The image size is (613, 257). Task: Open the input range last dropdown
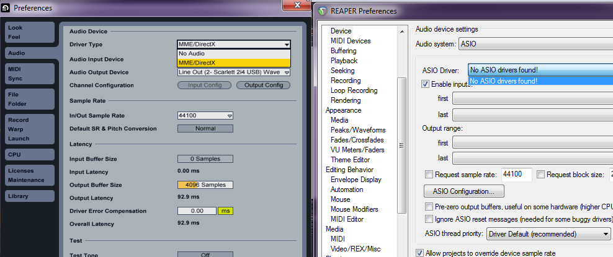tap(532, 115)
